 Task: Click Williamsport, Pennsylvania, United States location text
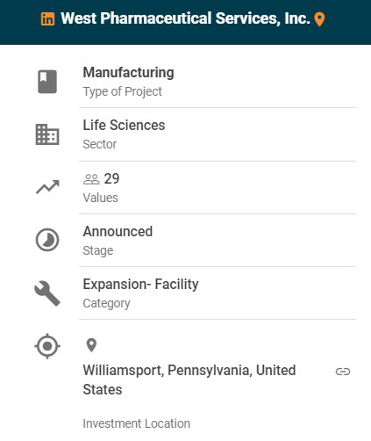point(189,380)
